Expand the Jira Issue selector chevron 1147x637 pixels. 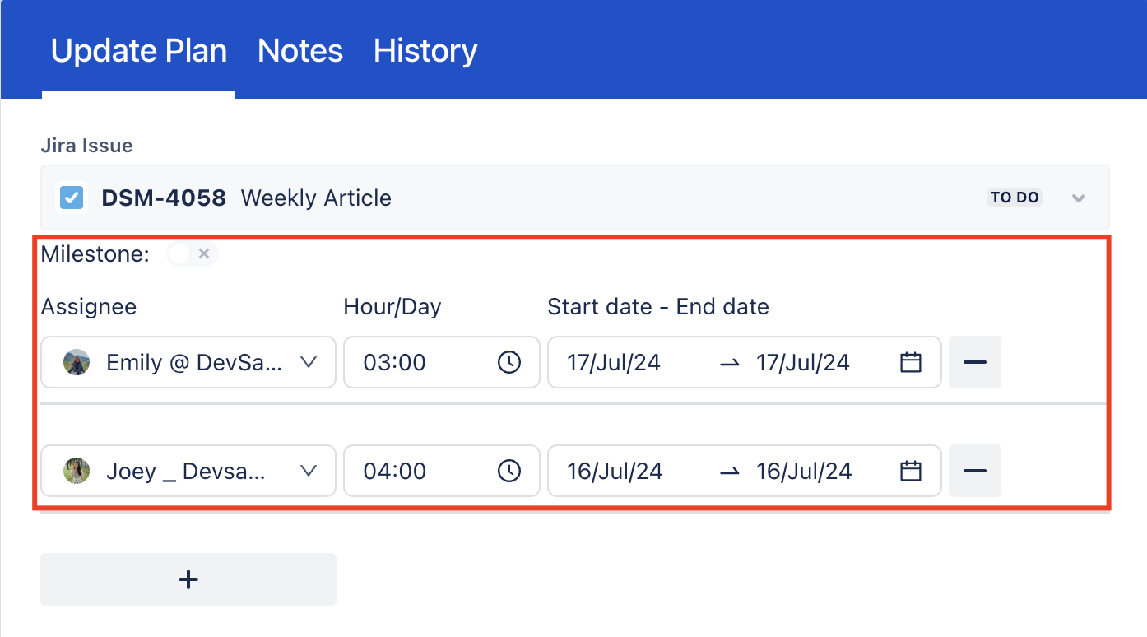[1079, 198]
